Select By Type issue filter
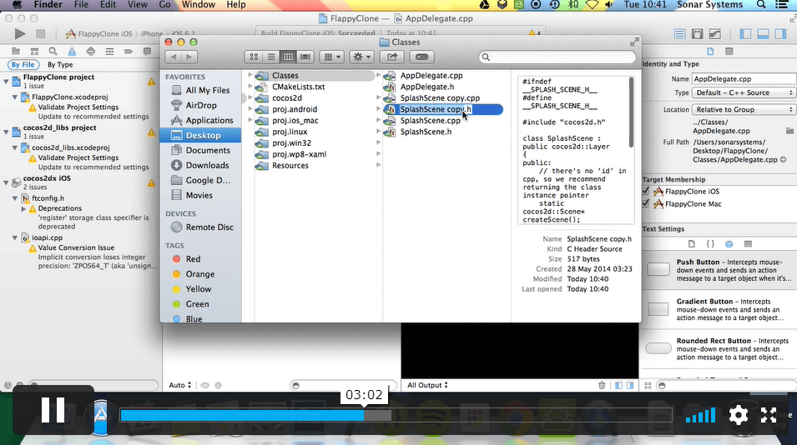This screenshot has height=445, width=797. point(60,65)
